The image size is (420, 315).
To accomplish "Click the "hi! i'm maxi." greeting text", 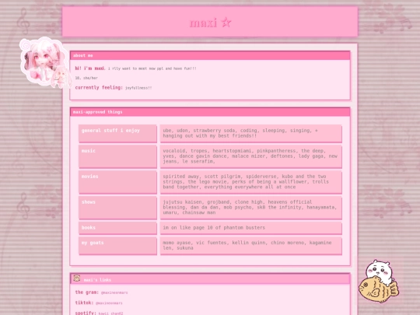I will [x=90, y=68].
